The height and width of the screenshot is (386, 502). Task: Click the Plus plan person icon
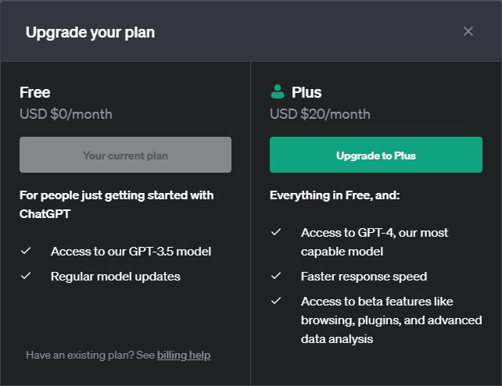278,92
